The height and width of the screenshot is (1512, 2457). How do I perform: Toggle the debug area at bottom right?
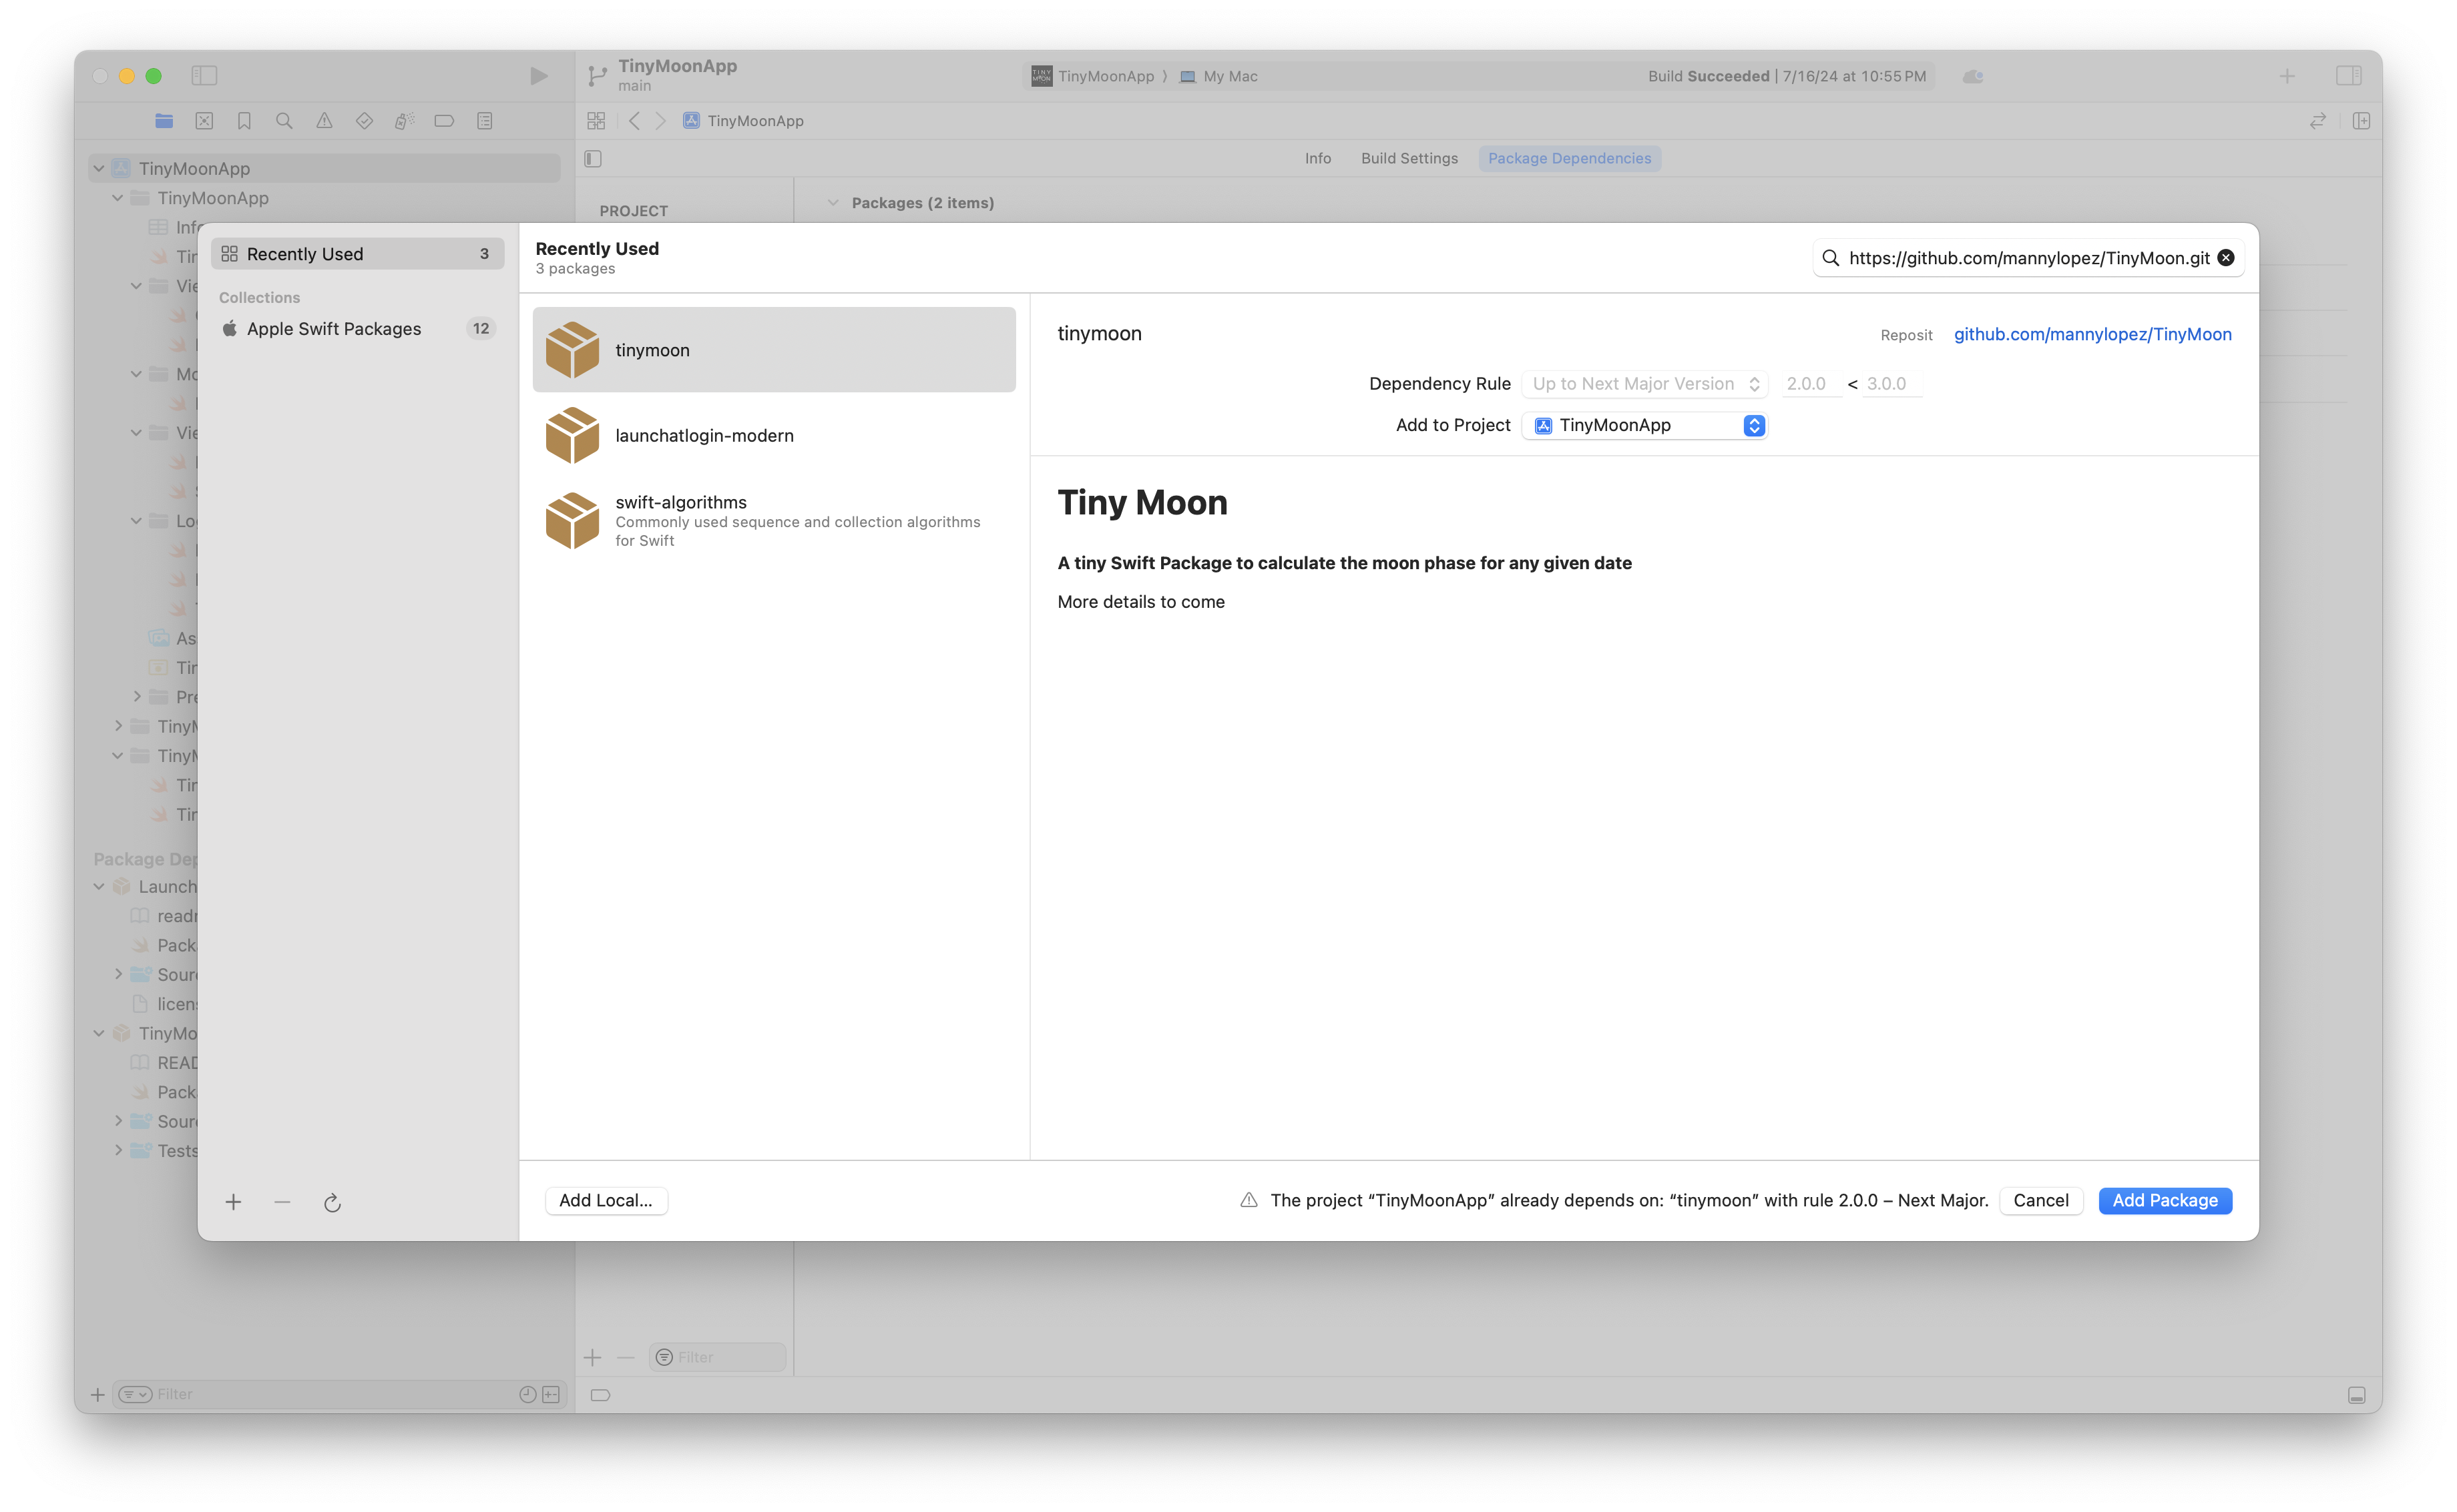(x=2357, y=1394)
